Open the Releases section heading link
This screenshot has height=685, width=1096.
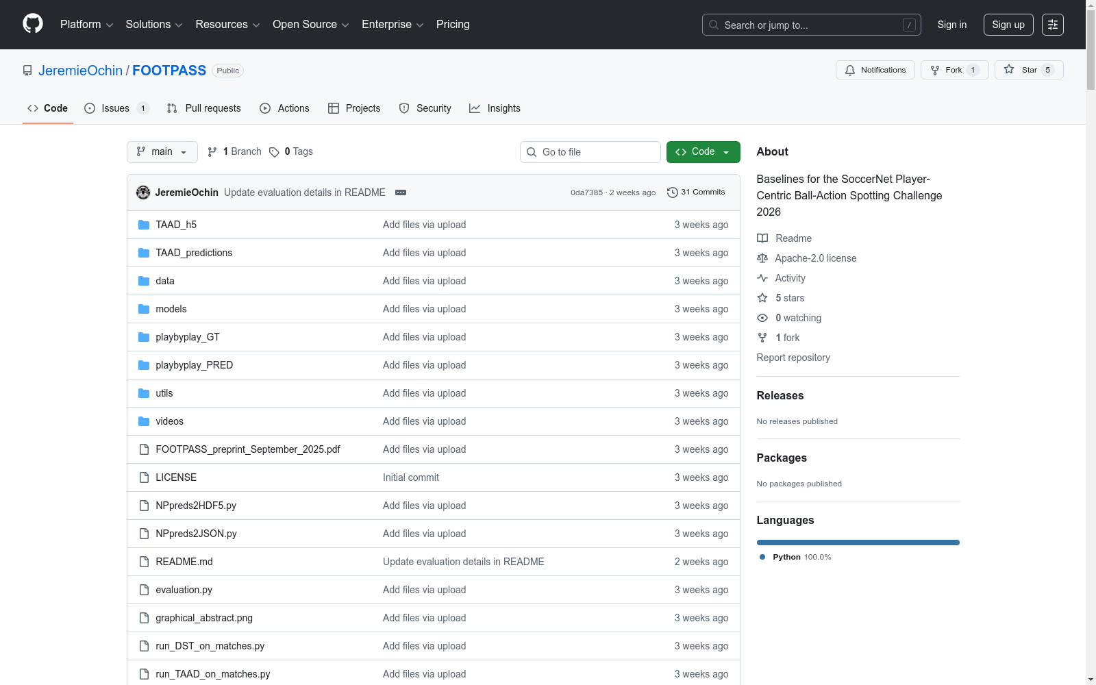(780, 395)
